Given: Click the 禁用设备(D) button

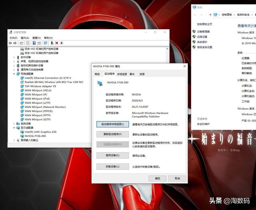Looking at the screenshot, I should [x=113, y=155].
